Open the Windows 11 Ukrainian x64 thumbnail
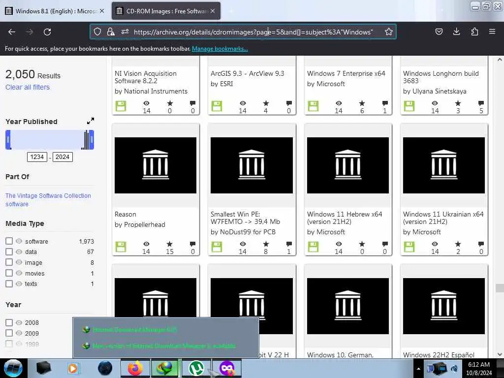 coord(444,165)
